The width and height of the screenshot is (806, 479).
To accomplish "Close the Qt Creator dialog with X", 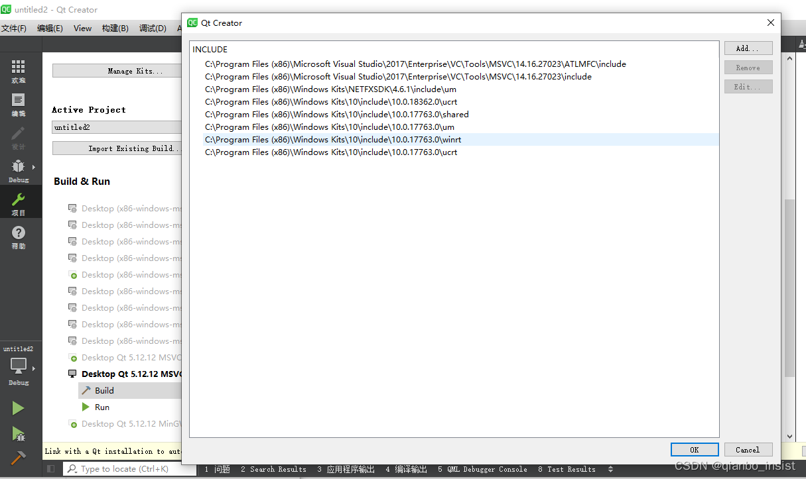I will 771,23.
